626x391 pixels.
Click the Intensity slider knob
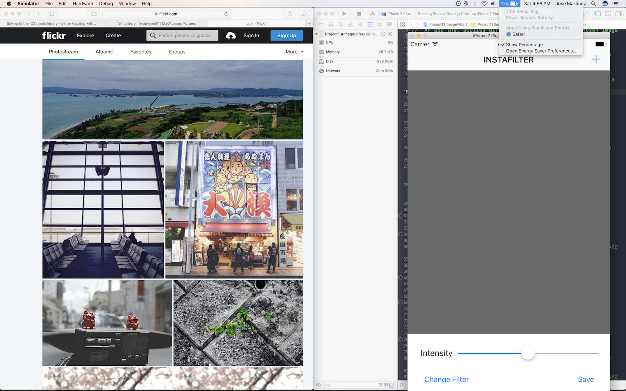coord(528,353)
